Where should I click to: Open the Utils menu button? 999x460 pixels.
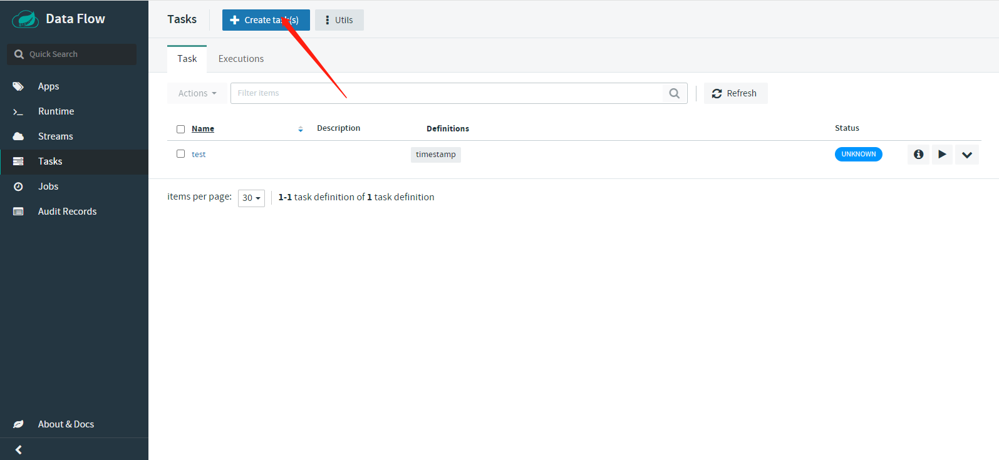[339, 20]
